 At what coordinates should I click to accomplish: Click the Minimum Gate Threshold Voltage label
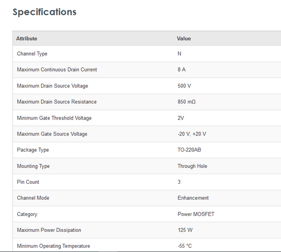[54, 118]
